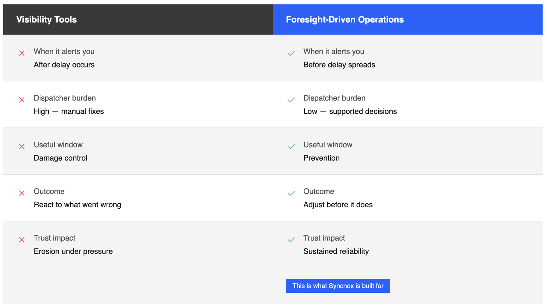
Task: Click the green checkmark beside 'Prevention'
Action: [291, 146]
